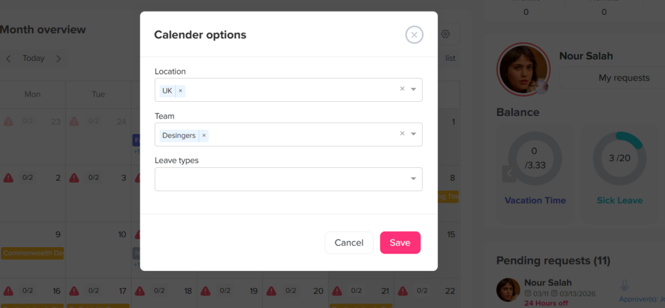
Task: Click the Cancel button
Action: pyautogui.click(x=349, y=243)
